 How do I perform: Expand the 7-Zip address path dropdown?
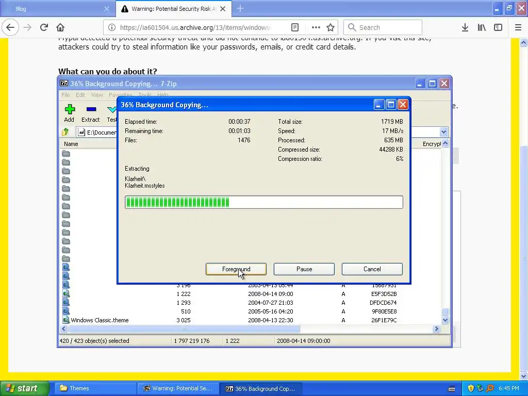point(443,132)
